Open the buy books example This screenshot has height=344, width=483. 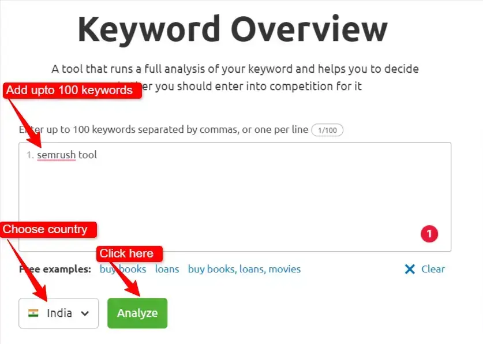tap(122, 269)
